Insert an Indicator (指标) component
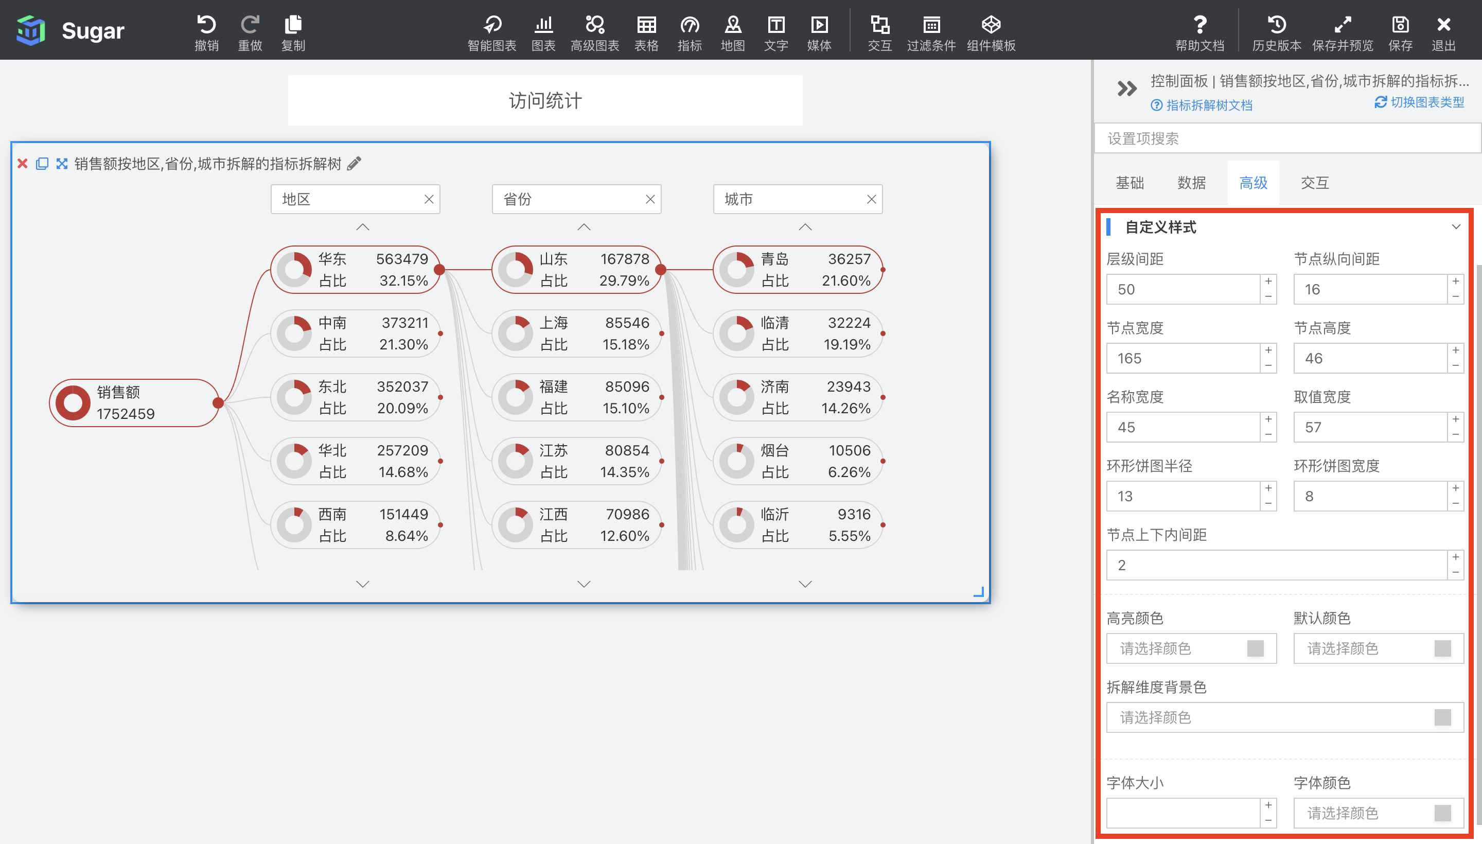This screenshot has height=844, width=1482. pos(690,32)
